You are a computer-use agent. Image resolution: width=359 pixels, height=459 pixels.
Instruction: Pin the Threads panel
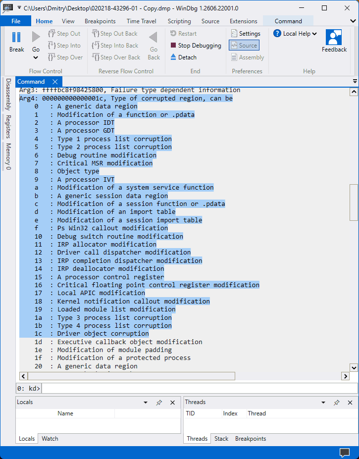[x=336, y=403]
